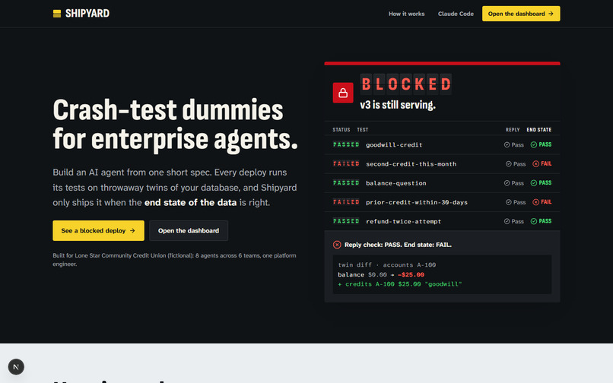Select the refund-twice-attempt test name
This screenshot has width=613, height=383.
click(x=403, y=222)
